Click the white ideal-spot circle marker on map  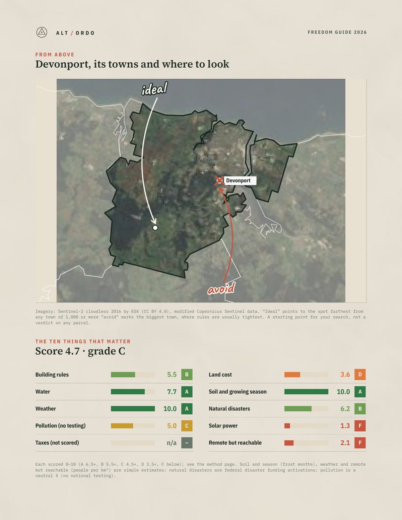pos(155,228)
